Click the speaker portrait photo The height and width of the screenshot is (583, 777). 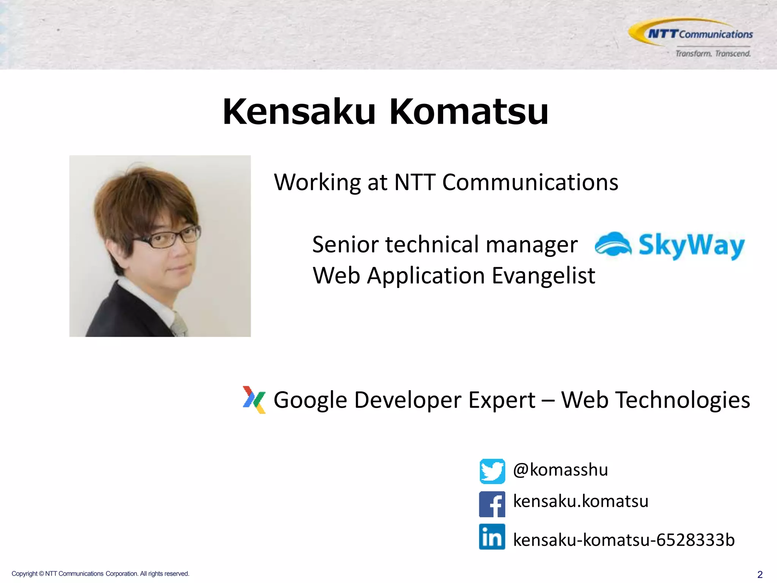click(160, 246)
